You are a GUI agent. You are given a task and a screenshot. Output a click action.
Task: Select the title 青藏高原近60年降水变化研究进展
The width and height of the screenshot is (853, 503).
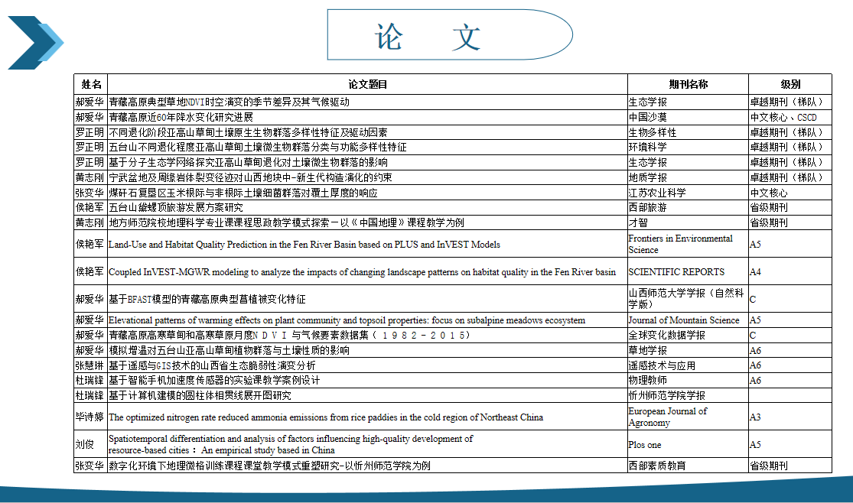181,118
